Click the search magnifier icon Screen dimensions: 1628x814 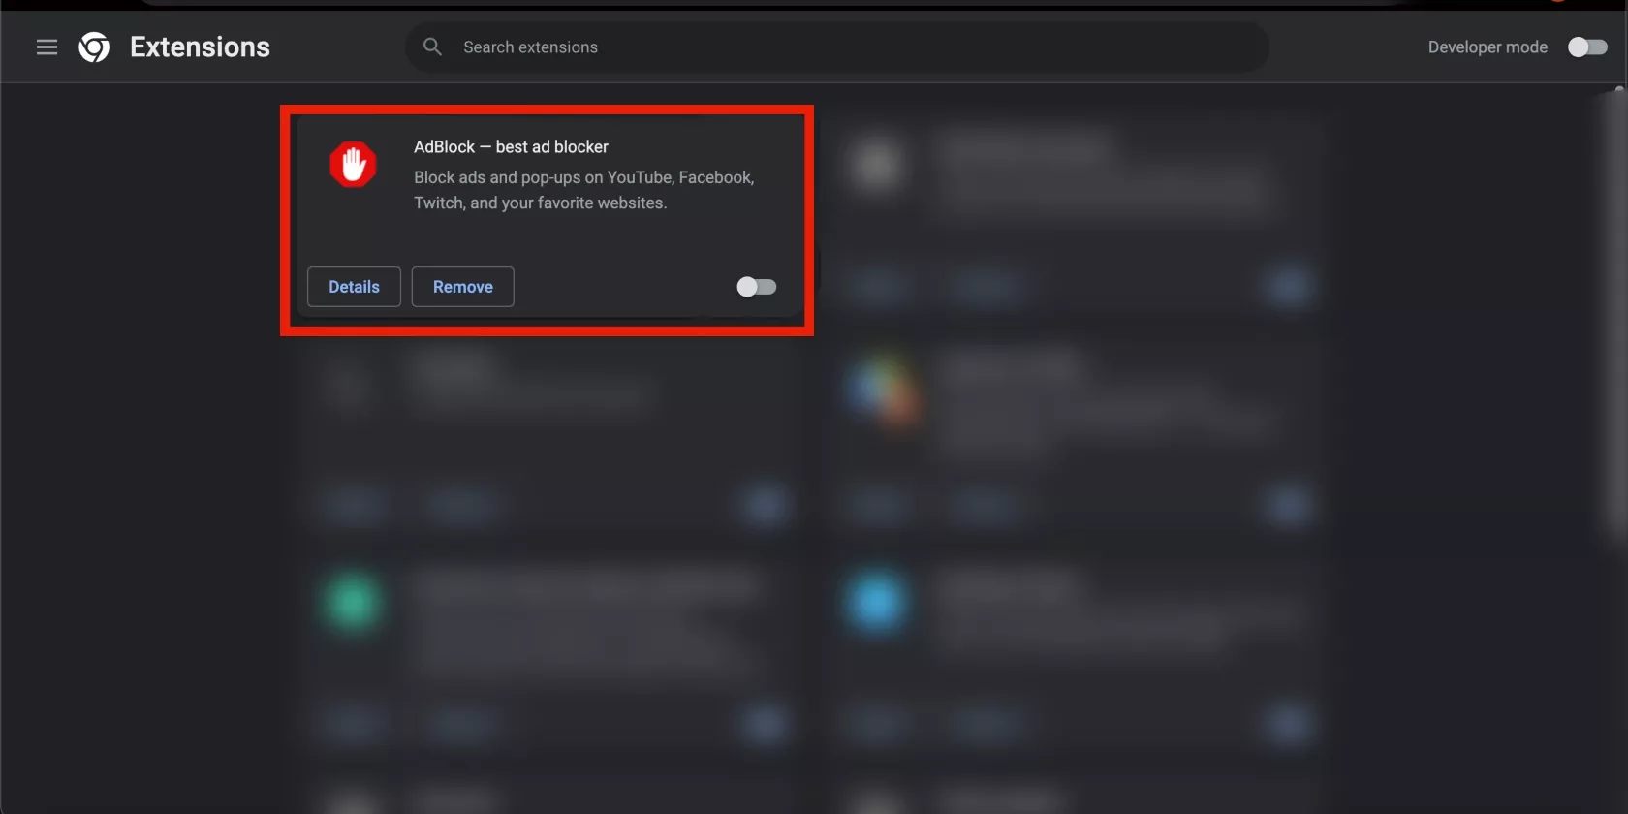tap(432, 47)
